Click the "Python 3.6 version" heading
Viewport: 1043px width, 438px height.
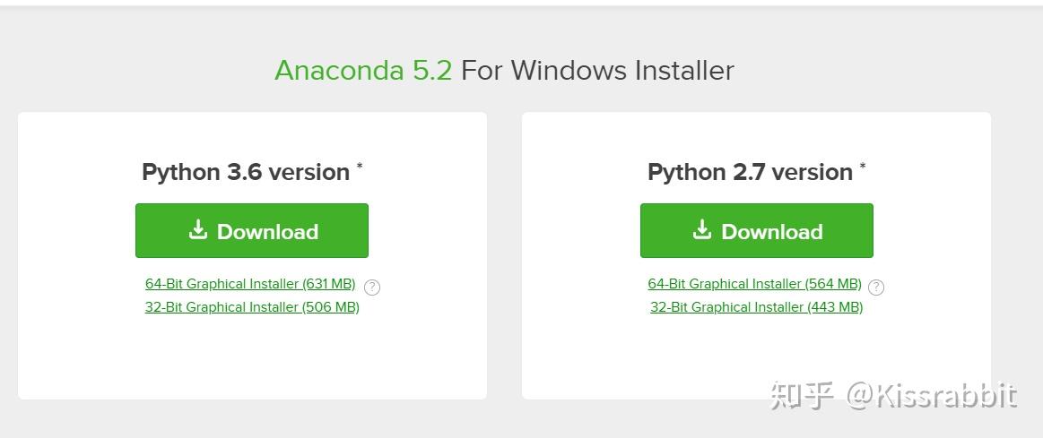246,172
